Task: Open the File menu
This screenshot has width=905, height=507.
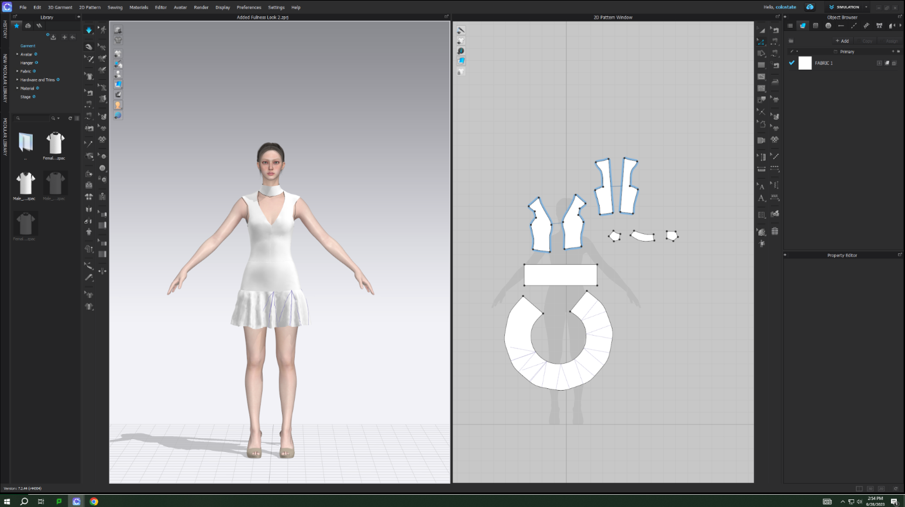Action: click(23, 8)
